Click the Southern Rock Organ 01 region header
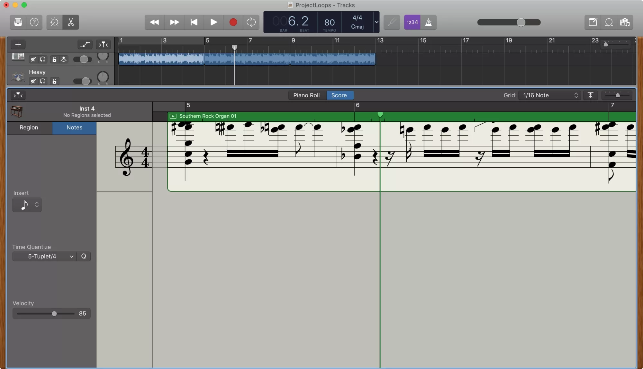643x369 pixels. tap(208, 116)
